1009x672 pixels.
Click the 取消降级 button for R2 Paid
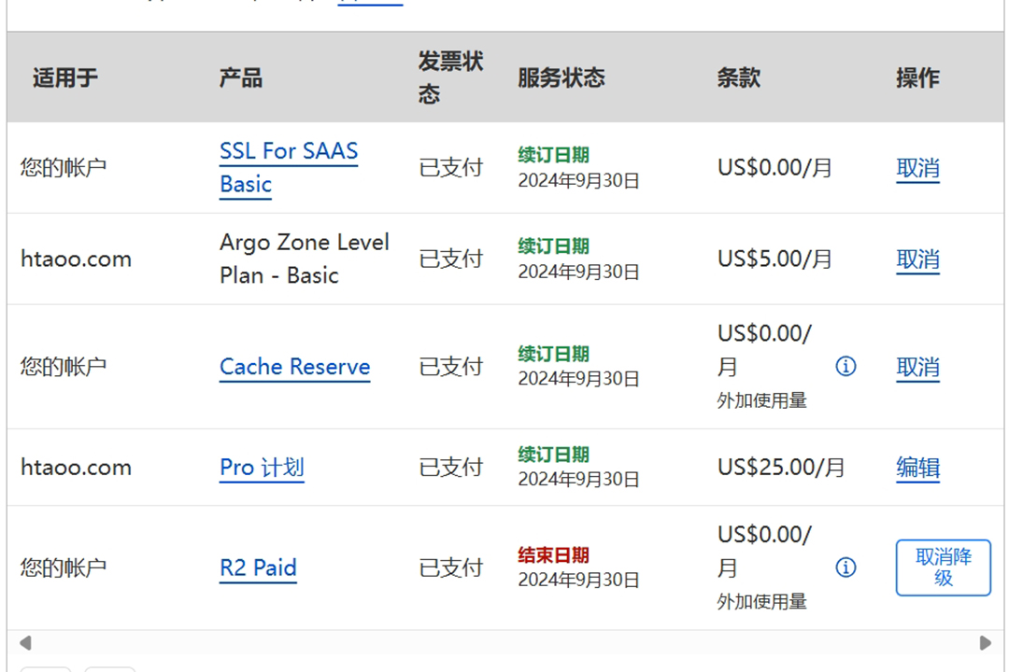[x=944, y=567]
